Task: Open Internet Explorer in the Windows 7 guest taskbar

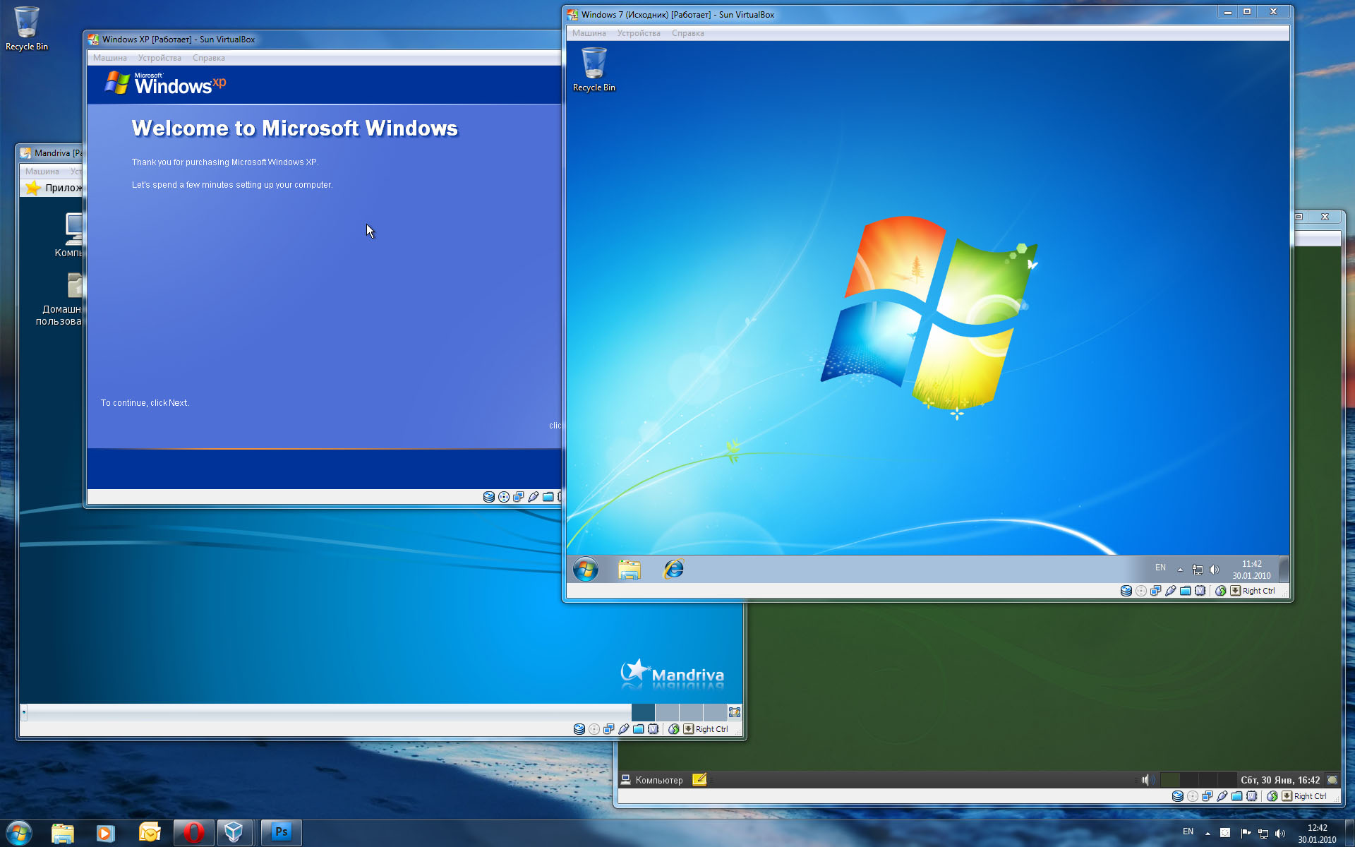Action: coord(674,569)
